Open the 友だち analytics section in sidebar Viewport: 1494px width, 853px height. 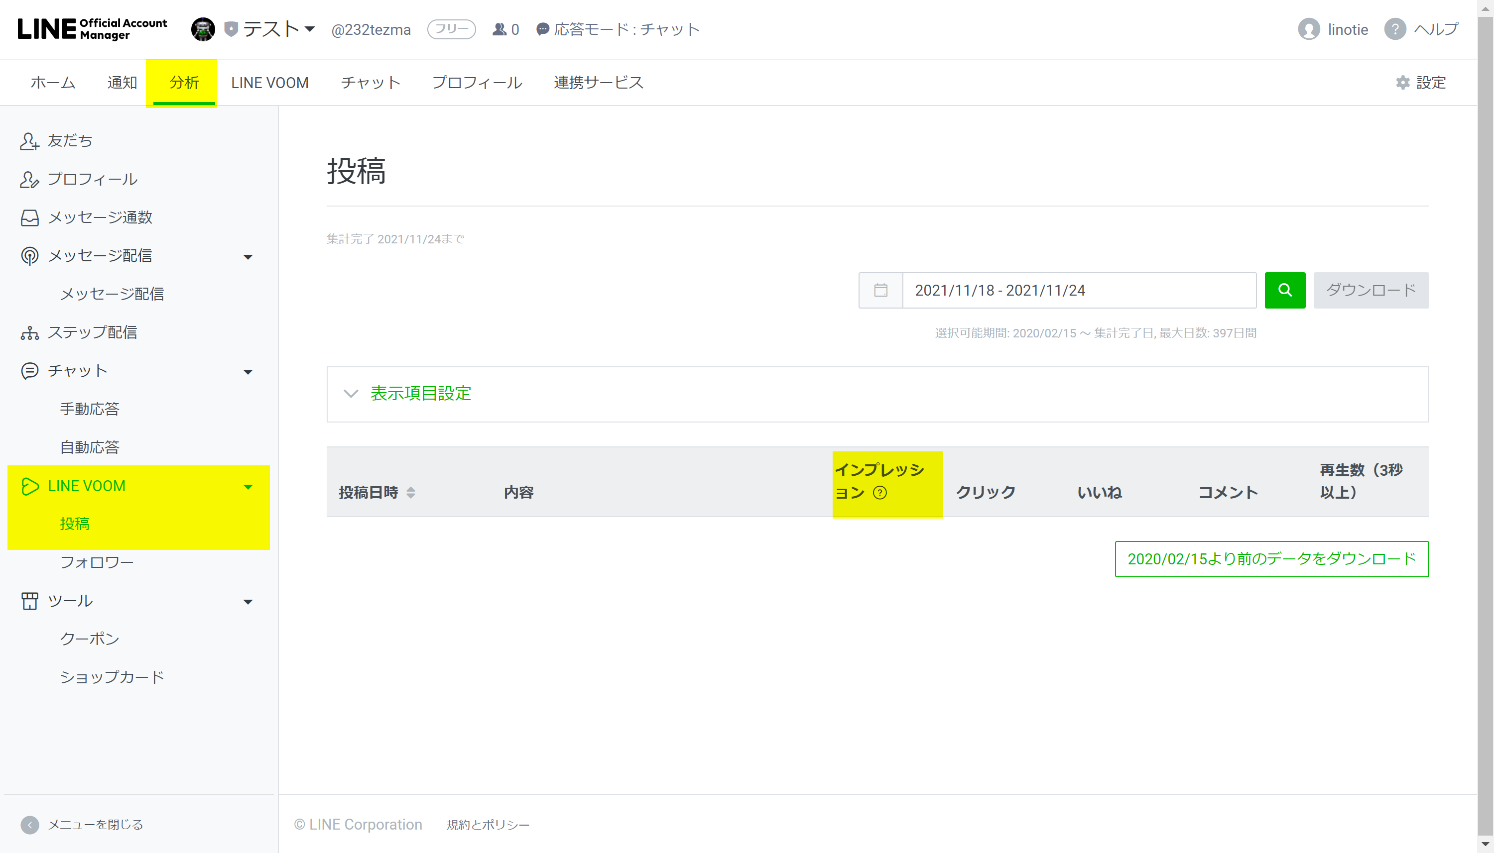[69, 141]
